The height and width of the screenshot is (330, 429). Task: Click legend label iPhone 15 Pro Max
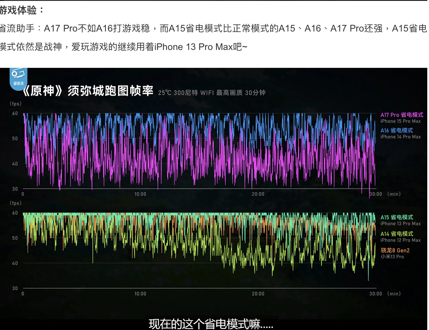pos(400,121)
